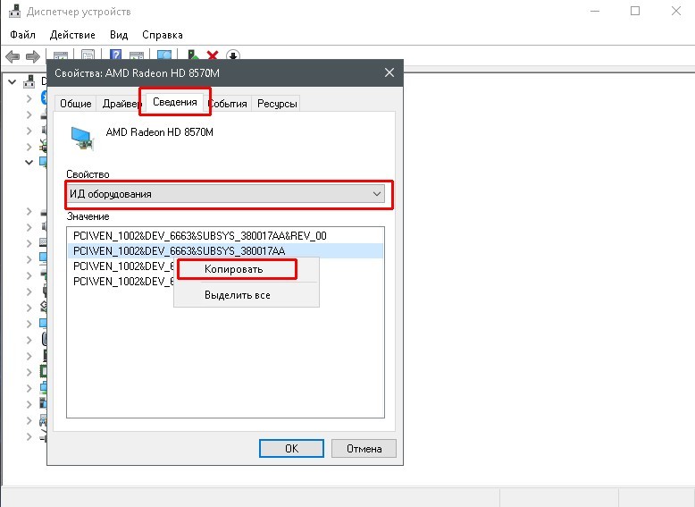Viewport: 695px width, 507px height.
Task: Switch to the Общие tab
Action: (x=75, y=104)
